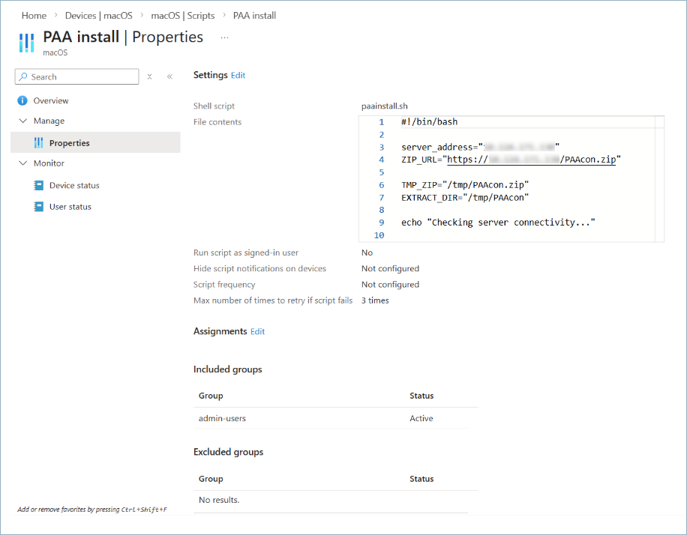
Task: Click the Overview info icon
Action: coord(22,100)
